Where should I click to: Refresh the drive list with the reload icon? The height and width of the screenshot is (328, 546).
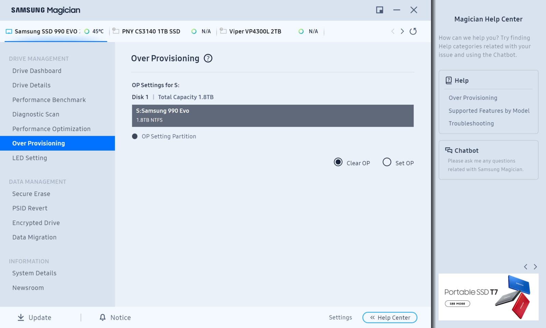(413, 31)
